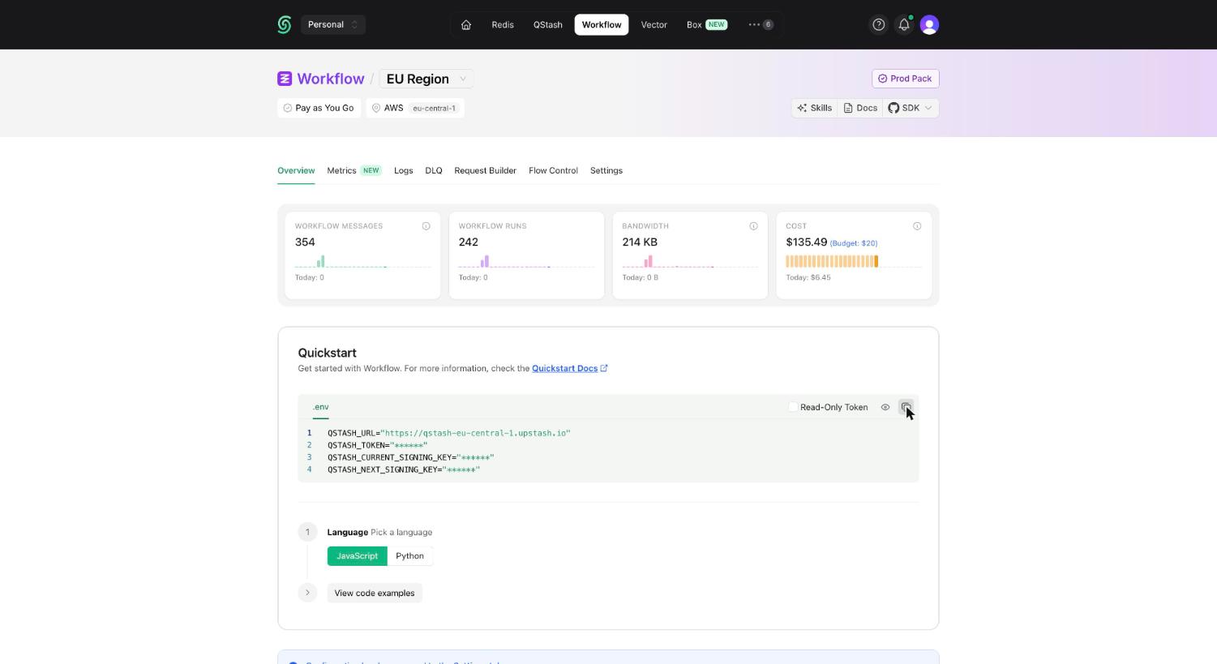
Task: Click the QSTASH_NEXT_SIGNING_KEY line
Action: point(404,469)
